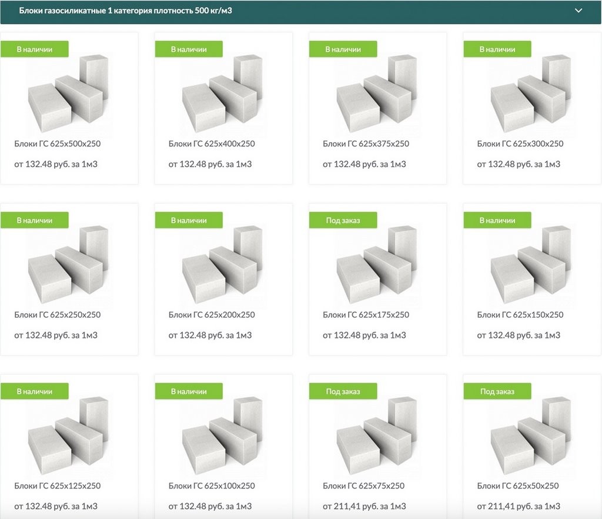Screen dimensions: 602x519
Task: Click В наличии badge on 625x150x250 block
Action: click(497, 220)
